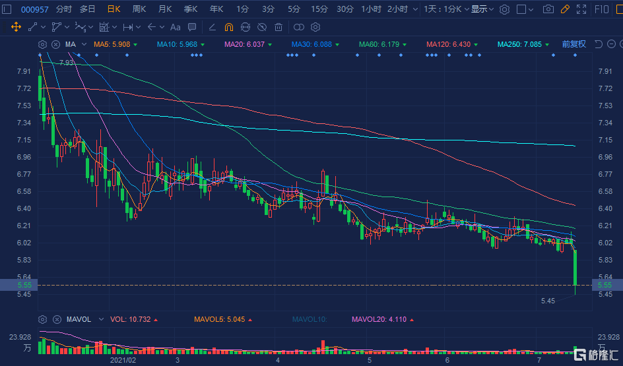The height and width of the screenshot is (366, 623).
Task: Open F10 company info
Action: pyautogui.click(x=601, y=9)
